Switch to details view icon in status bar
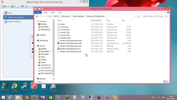 click(x=165, y=82)
